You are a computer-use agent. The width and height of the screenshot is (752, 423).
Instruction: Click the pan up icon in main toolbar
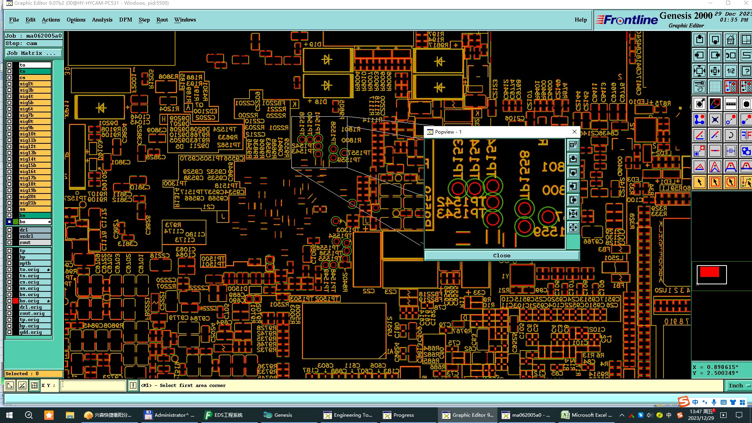click(700, 40)
